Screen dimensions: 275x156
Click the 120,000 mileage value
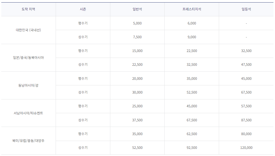tap(246, 148)
